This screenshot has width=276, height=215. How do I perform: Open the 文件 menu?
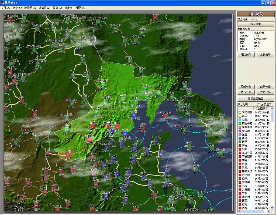pos(5,8)
